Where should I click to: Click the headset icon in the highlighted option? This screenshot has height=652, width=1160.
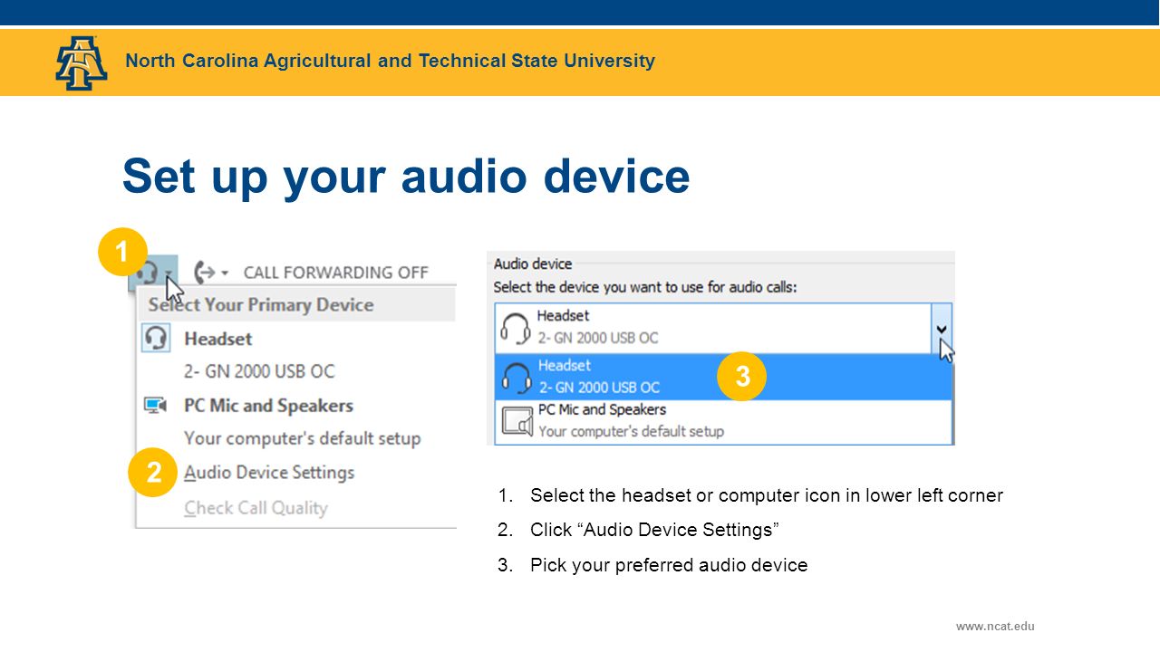click(517, 378)
